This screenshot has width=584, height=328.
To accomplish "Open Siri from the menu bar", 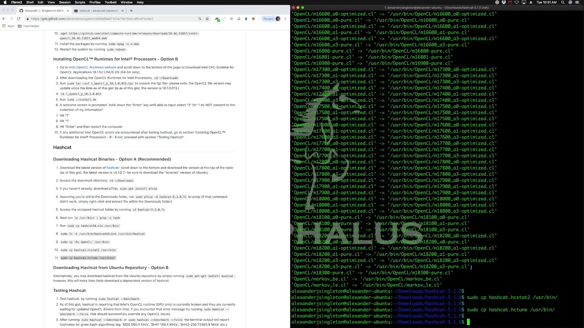I will click(x=570, y=2).
